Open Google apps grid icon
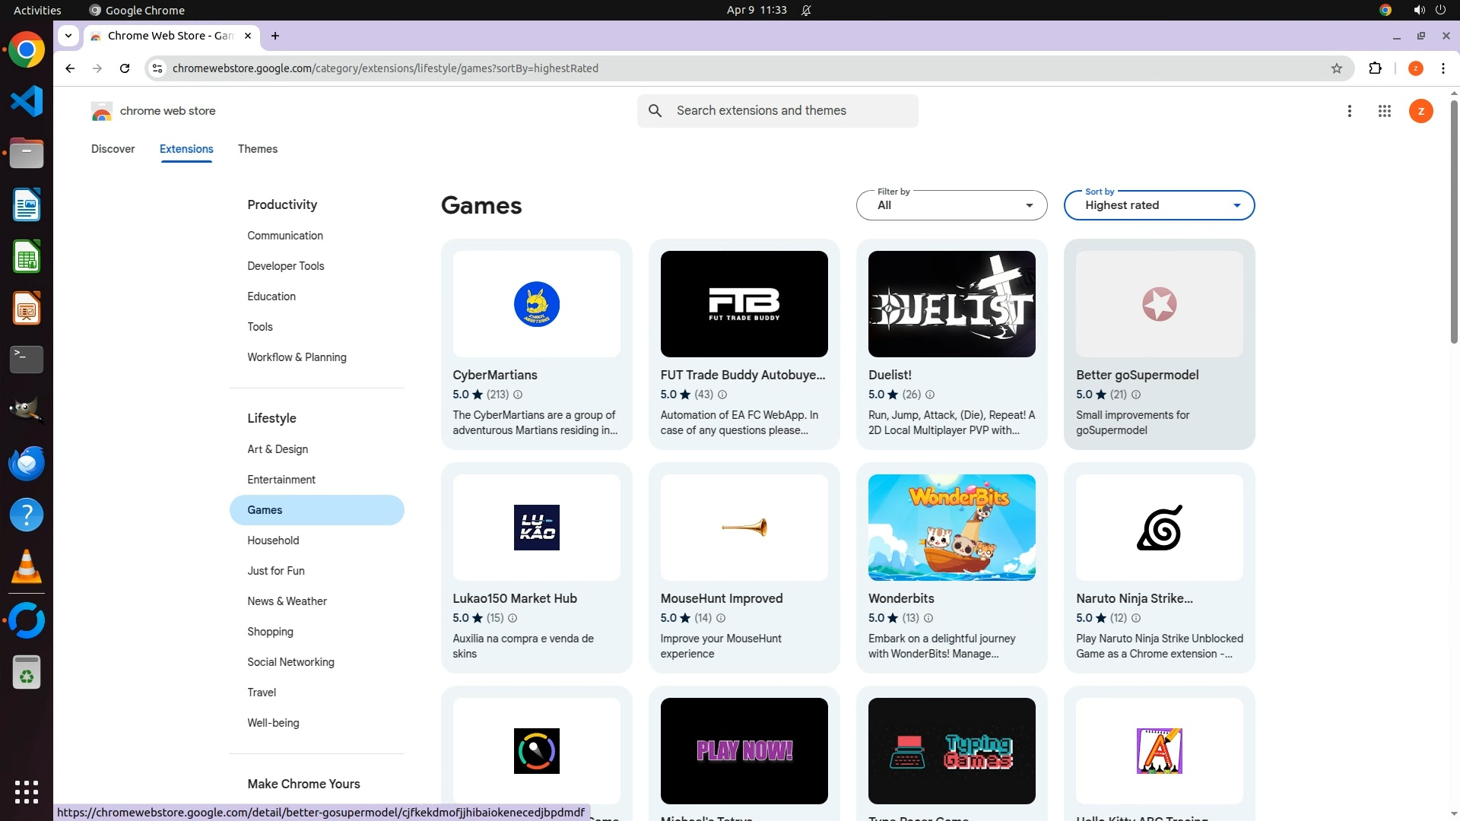The width and height of the screenshot is (1460, 821). point(1384,111)
